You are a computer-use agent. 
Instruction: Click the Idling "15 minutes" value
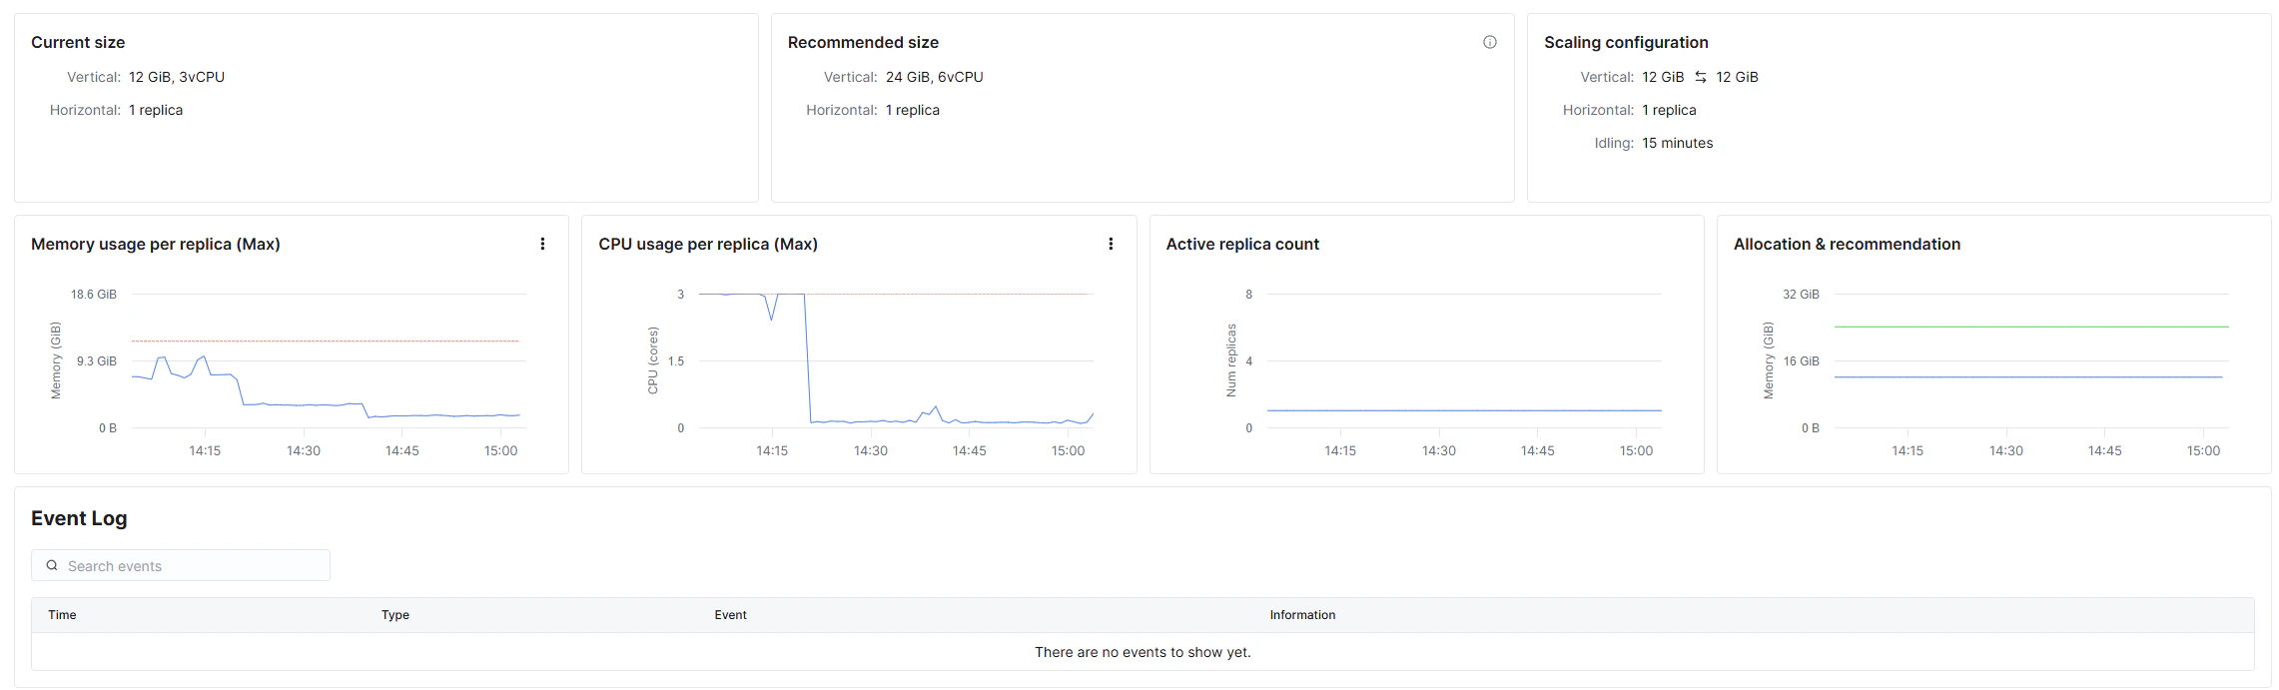click(1677, 143)
